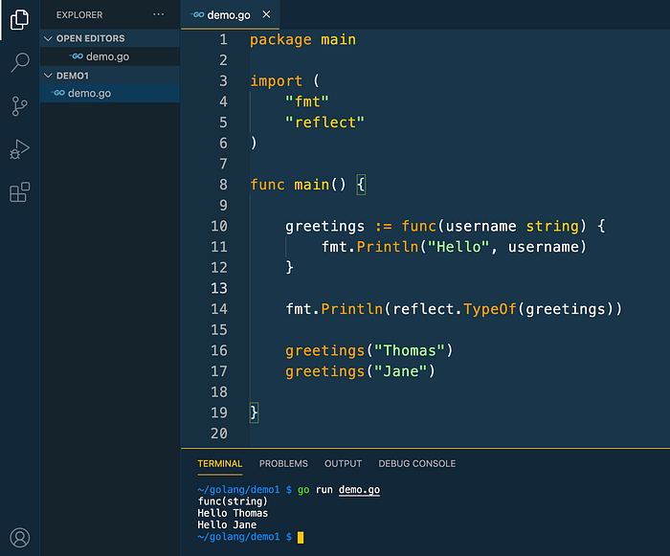This screenshot has width=670, height=556.
Task: Open Explorer more actions ellipsis menu
Action: (x=159, y=14)
